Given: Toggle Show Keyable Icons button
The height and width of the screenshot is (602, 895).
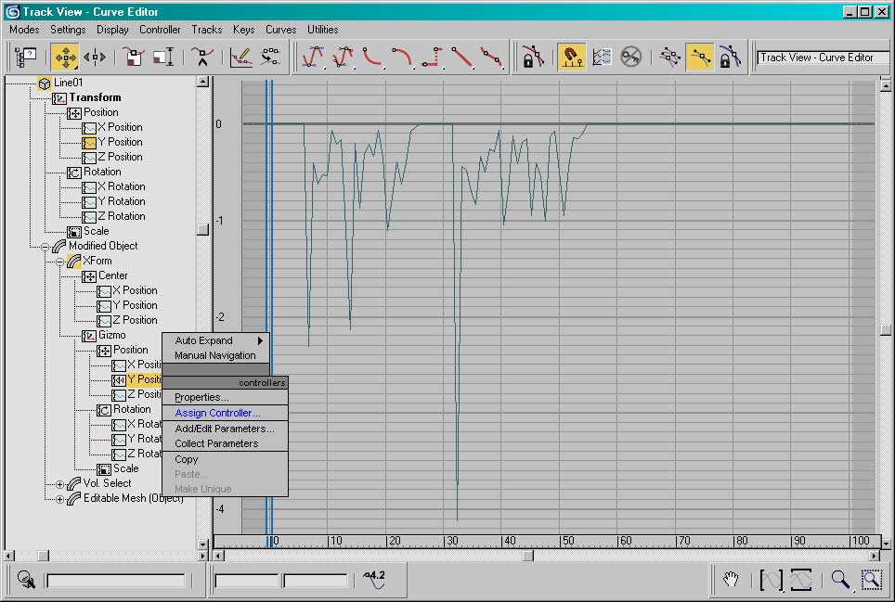Looking at the screenshot, I should tap(630, 57).
